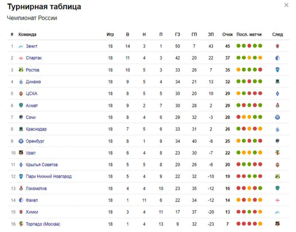Click Zenit's red loss dot in last matches
This screenshot has width=296, height=232.
249,46
